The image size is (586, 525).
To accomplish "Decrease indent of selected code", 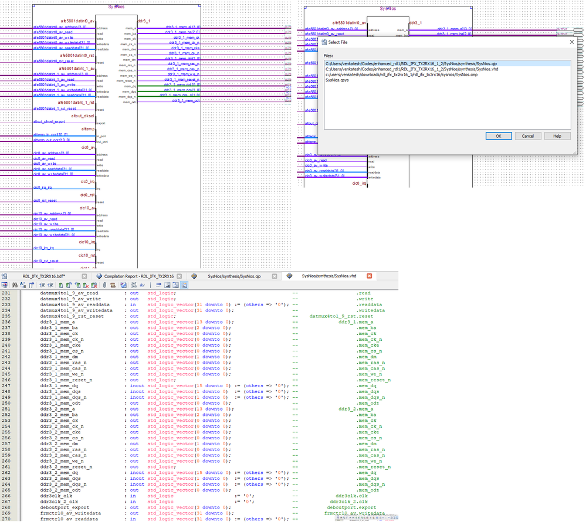I will tap(50, 285).
